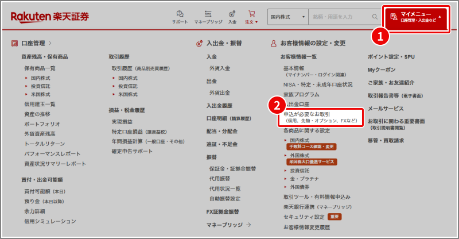Viewport: 459px width, 239px height.
Task: Open 信用シミュレーション
Action: [50, 221]
